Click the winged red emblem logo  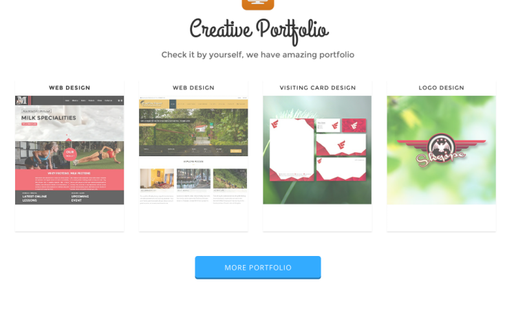[441, 149]
